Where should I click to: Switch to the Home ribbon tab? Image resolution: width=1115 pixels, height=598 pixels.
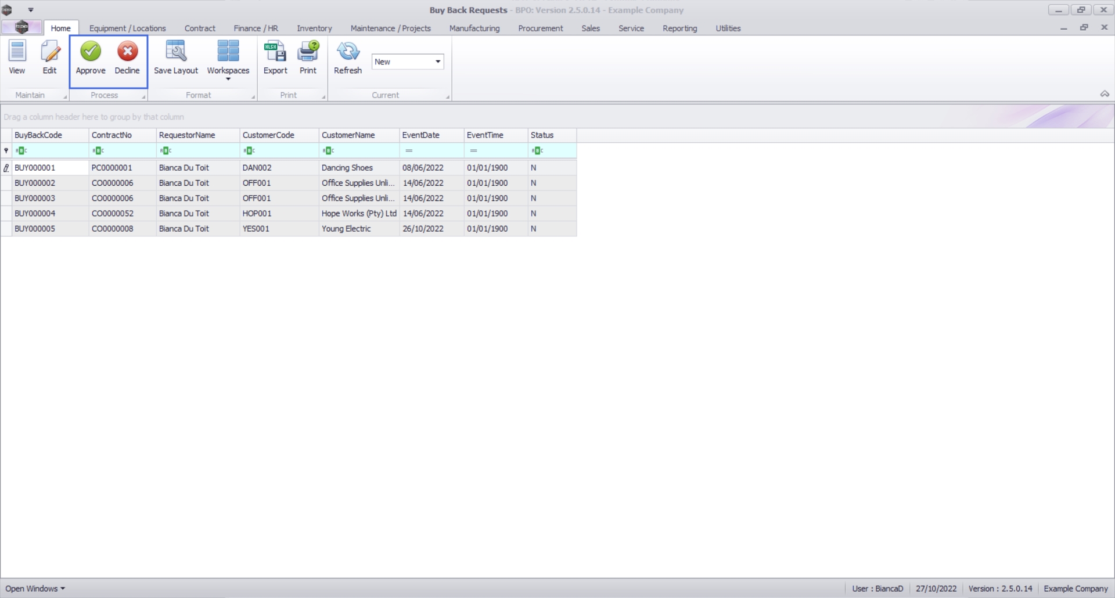pyautogui.click(x=60, y=28)
